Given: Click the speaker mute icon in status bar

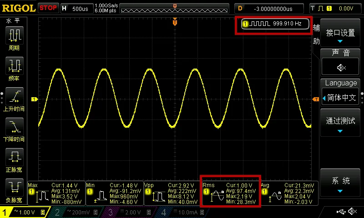Looking at the screenshot, I should click(x=352, y=211).
